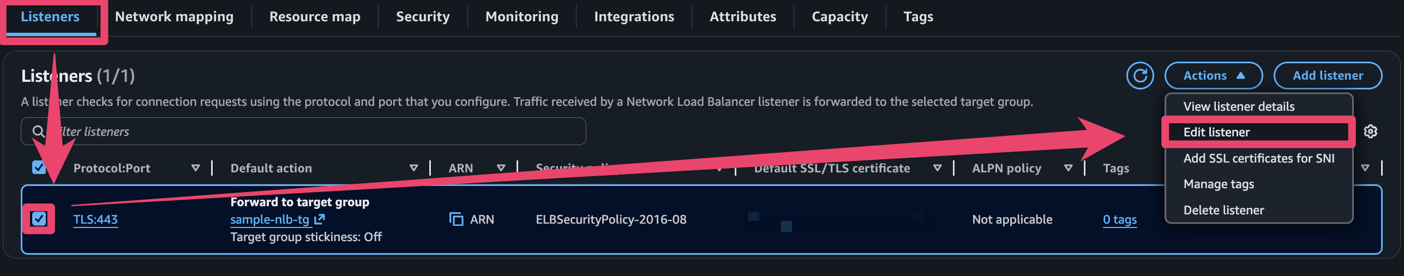Toggle the select-all listeners checkbox
Screen dimensions: 1404x276
(39, 167)
